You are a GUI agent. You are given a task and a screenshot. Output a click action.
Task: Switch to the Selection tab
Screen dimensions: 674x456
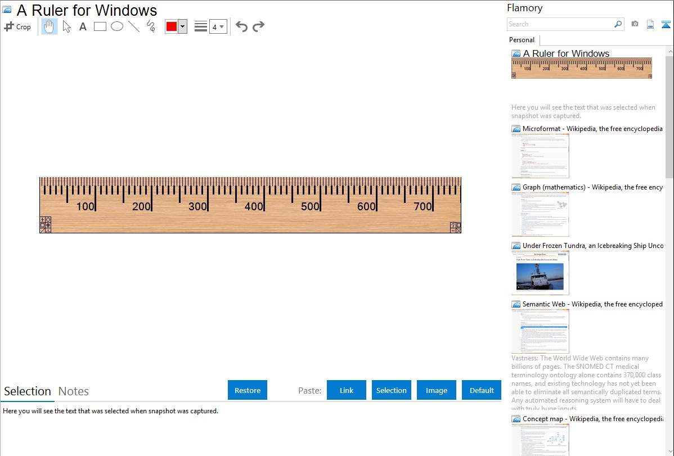coord(28,391)
